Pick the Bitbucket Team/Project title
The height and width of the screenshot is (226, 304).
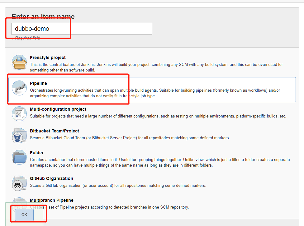tap(55, 131)
